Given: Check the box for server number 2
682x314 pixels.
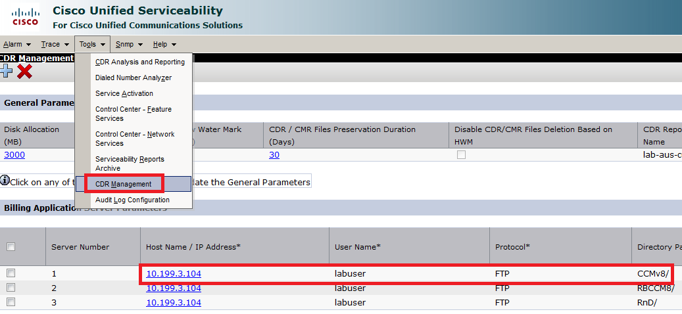Looking at the screenshot, I should coord(11,288).
